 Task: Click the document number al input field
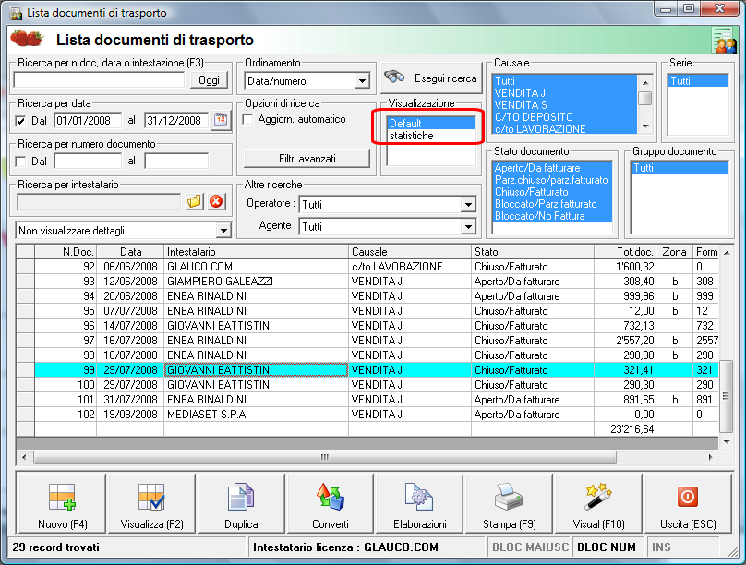(x=176, y=162)
